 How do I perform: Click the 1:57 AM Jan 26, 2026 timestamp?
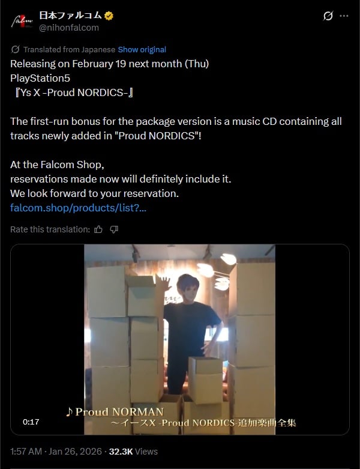(x=56, y=452)
